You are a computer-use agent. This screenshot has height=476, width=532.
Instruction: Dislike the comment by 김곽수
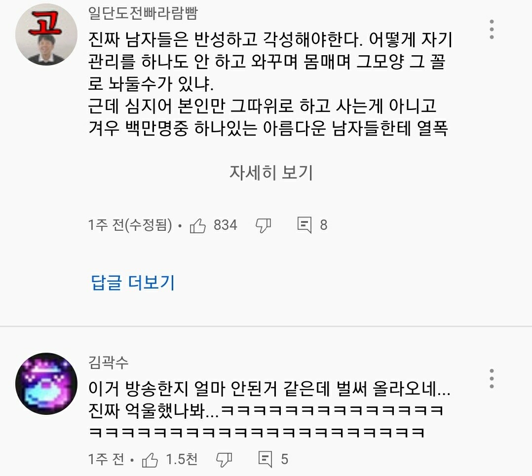[224, 460]
